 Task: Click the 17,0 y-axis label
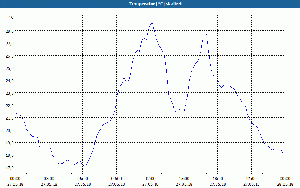tap(10, 168)
